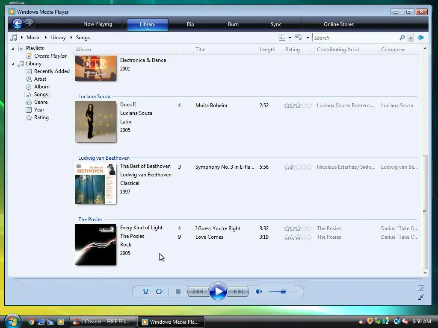Switch to full screen view icon
The image size is (438, 328).
click(421, 288)
